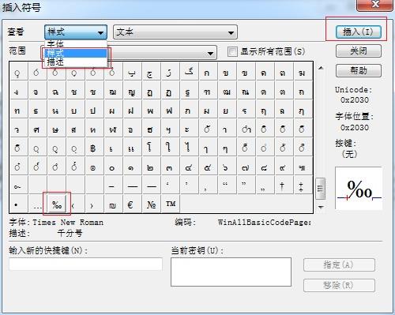Choose the Numero № symbol
The image size is (395, 315).
point(151,204)
